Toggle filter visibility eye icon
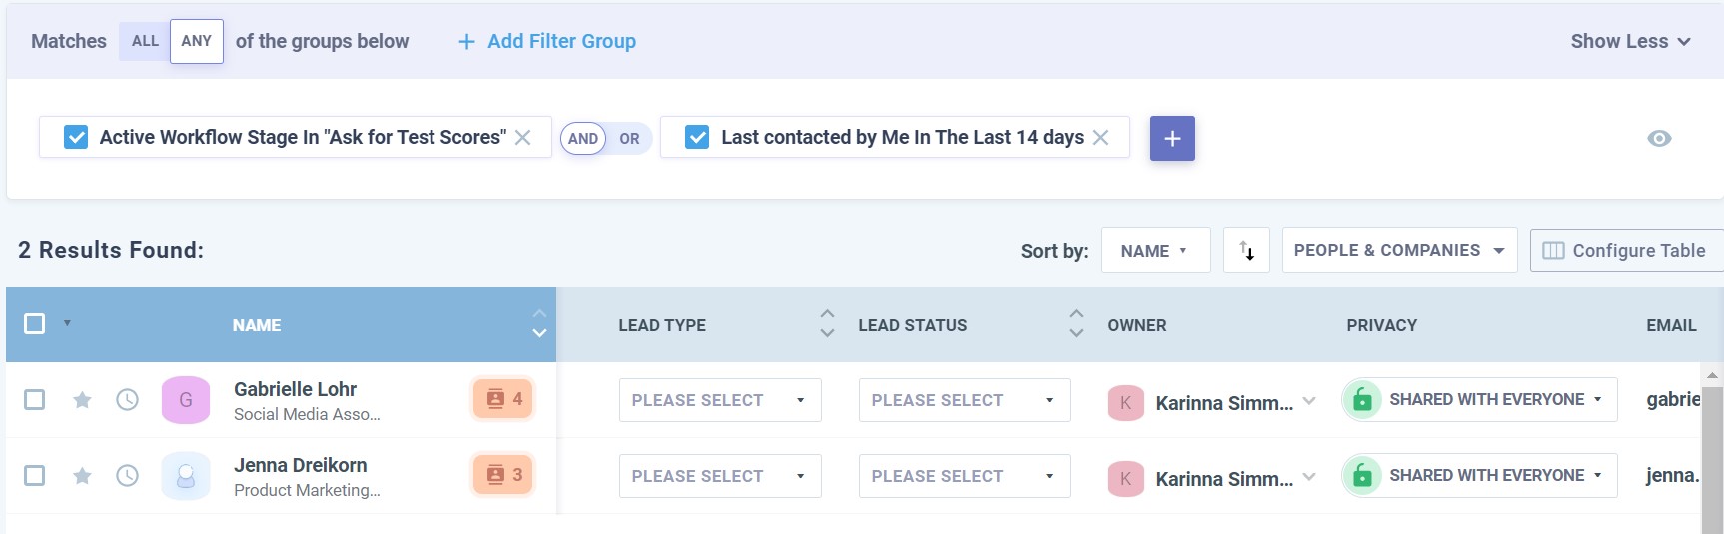 [1658, 139]
